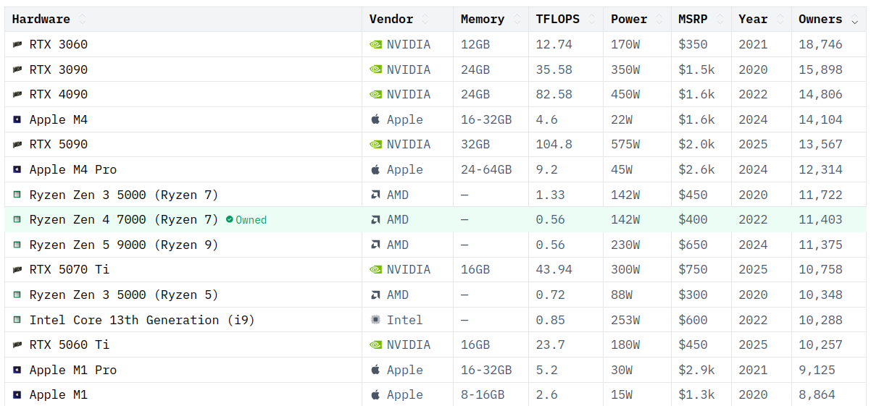
Task: Click the green Owned checkmark badge
Action: tap(246, 220)
